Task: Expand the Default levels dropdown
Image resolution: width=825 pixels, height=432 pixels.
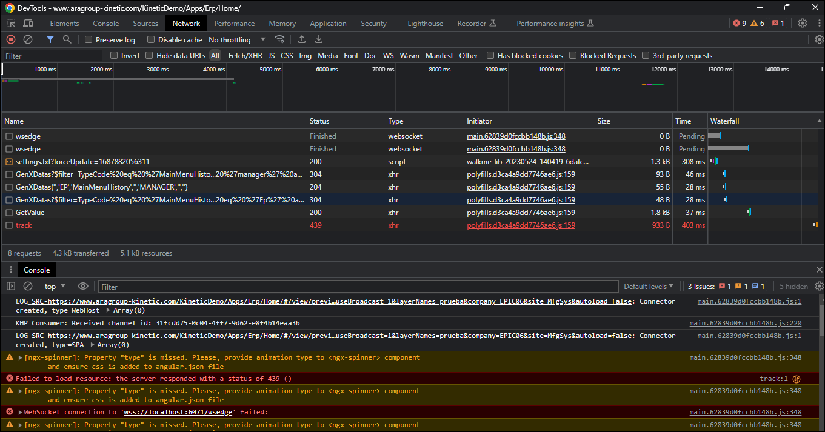Action: pos(649,287)
